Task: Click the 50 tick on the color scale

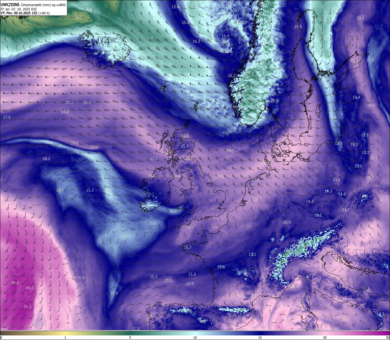Action: pos(388,338)
